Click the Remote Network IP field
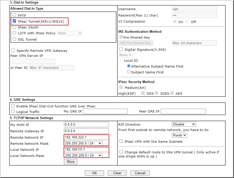This screenshot has height=178, width=234. 86,137
